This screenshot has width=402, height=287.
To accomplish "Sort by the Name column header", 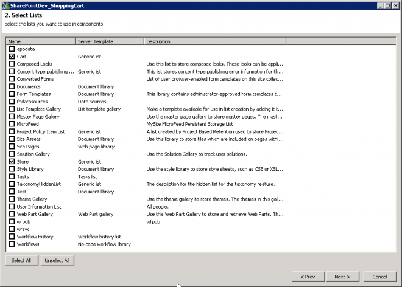I will tap(41, 41).
